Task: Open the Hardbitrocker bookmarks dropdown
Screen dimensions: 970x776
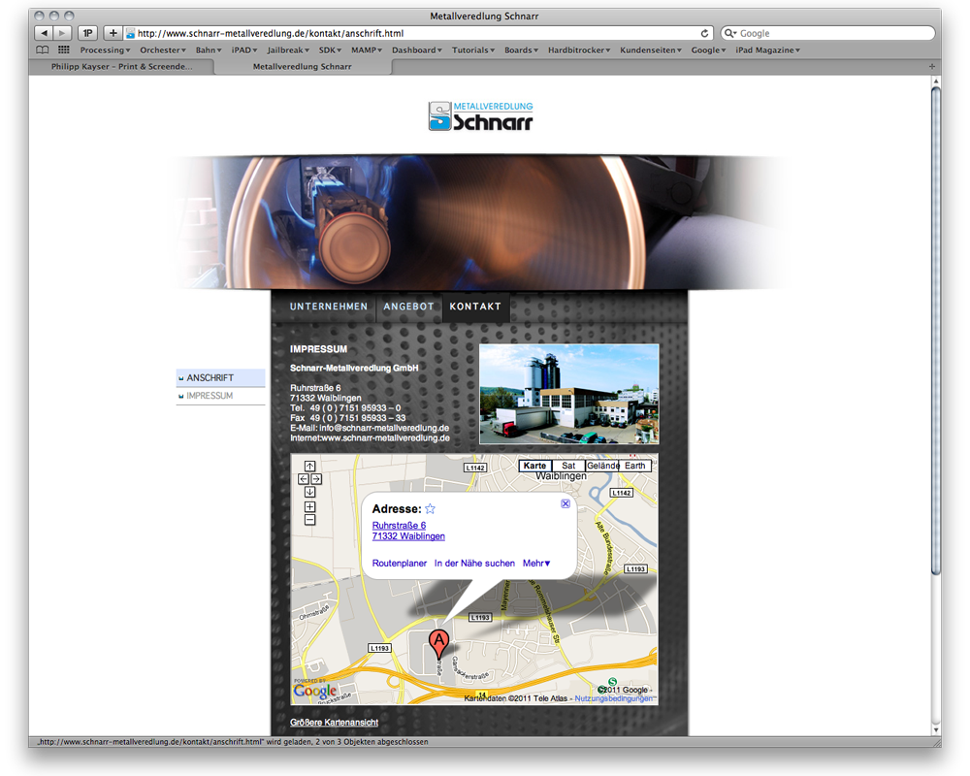Action: [579, 50]
